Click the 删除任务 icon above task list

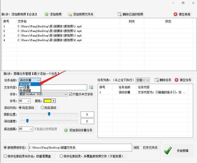point(156,80)
